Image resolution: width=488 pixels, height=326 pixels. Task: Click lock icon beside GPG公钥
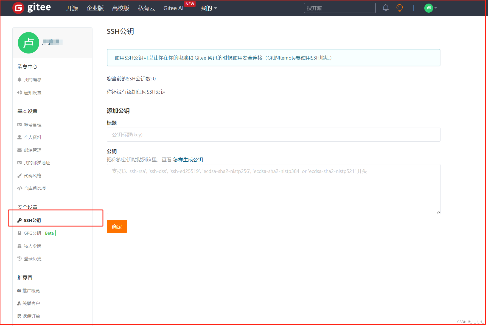[x=19, y=233]
